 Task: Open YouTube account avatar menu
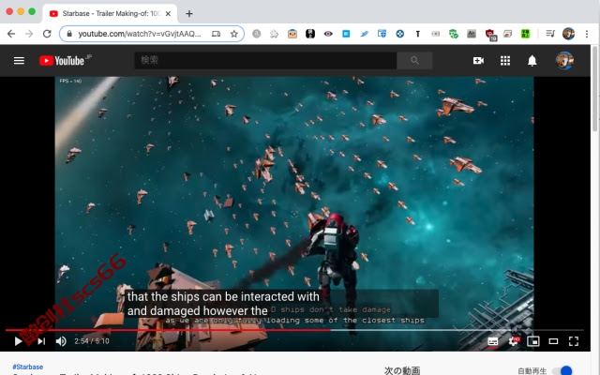pyautogui.click(x=564, y=60)
